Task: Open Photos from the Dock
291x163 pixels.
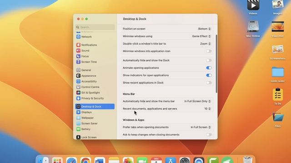Action: [128, 160]
